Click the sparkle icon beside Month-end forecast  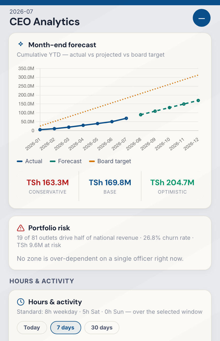pos(21,44)
